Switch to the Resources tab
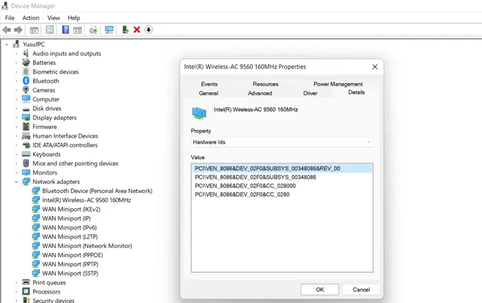This screenshot has height=303, width=482. pos(266,84)
